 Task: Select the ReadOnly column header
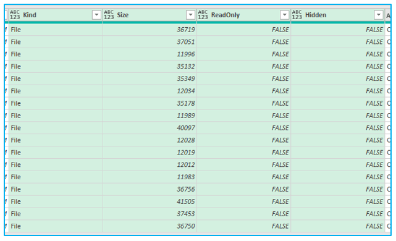[x=243, y=15]
